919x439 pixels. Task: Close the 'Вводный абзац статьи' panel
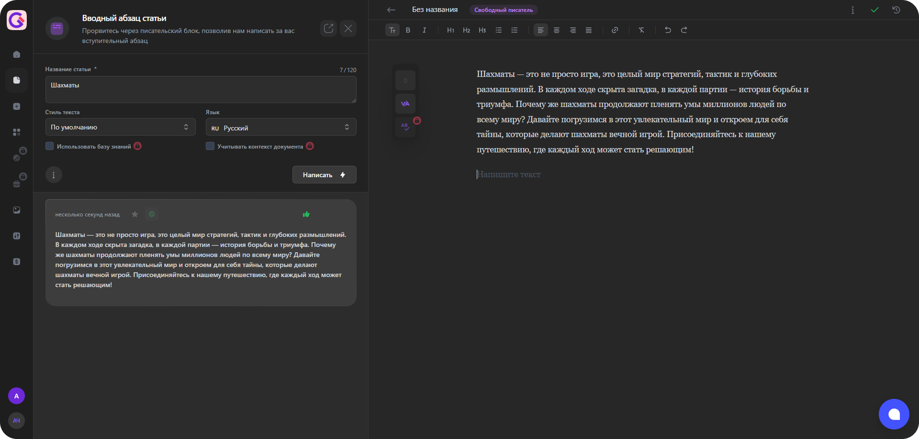348,29
